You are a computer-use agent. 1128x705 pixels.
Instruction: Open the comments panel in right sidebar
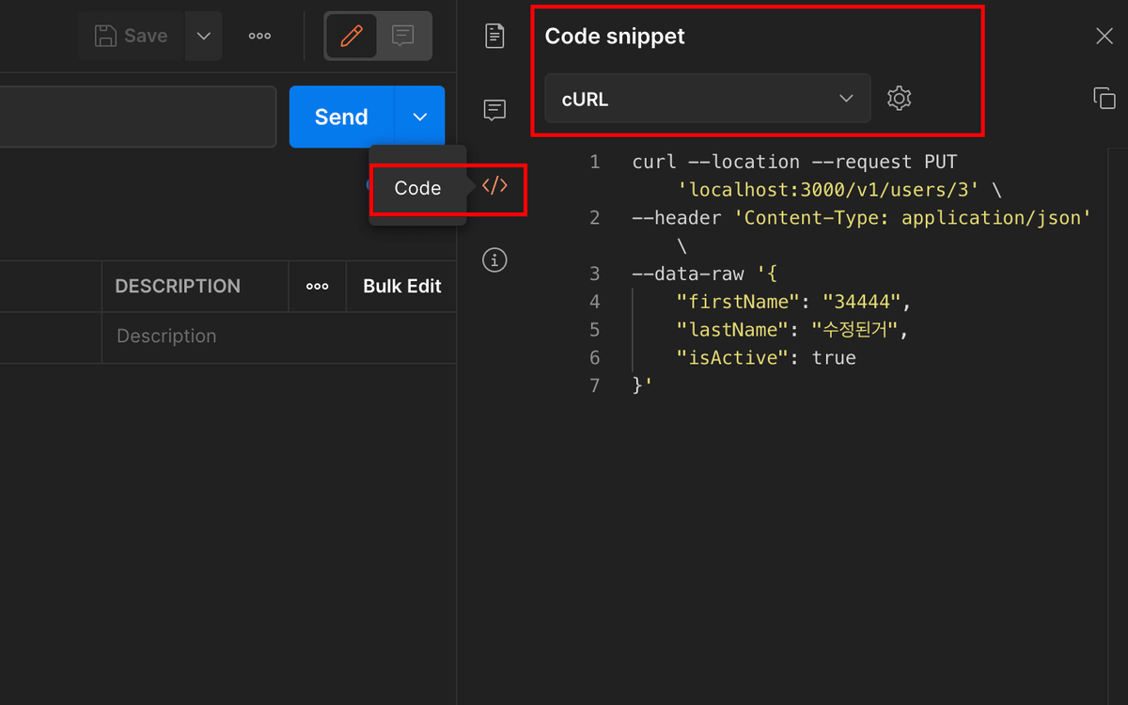click(x=494, y=110)
